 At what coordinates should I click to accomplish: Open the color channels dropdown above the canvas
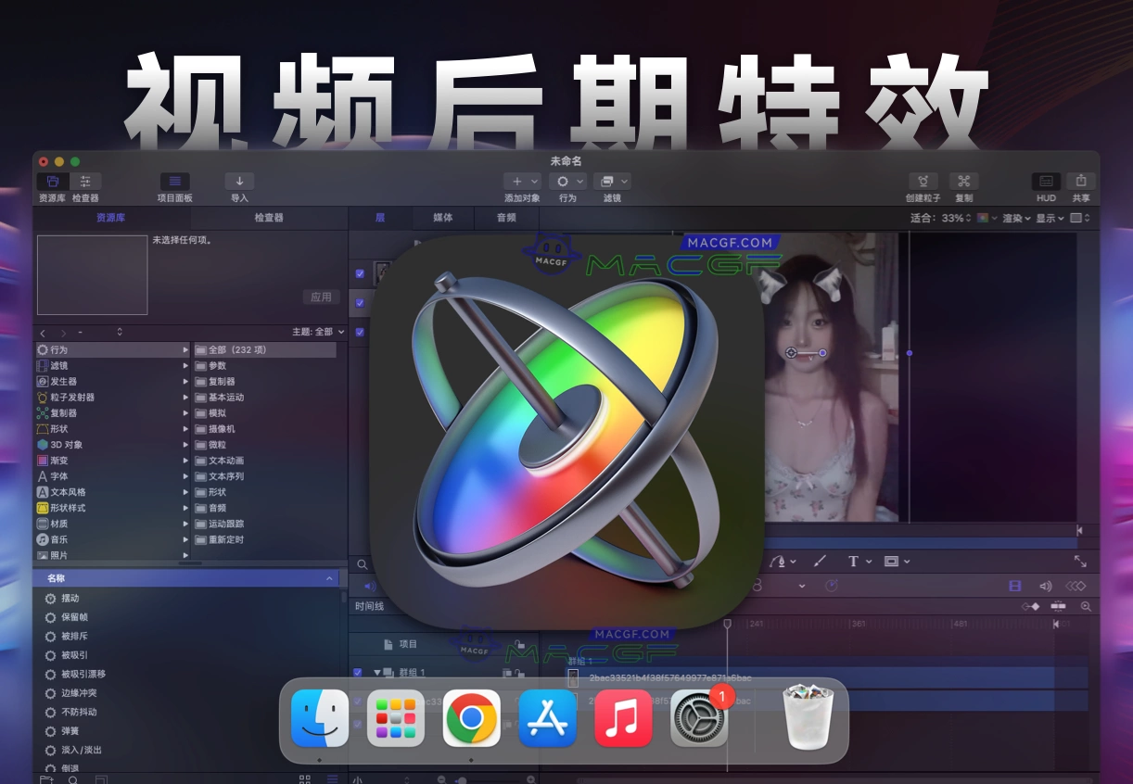pos(987,219)
